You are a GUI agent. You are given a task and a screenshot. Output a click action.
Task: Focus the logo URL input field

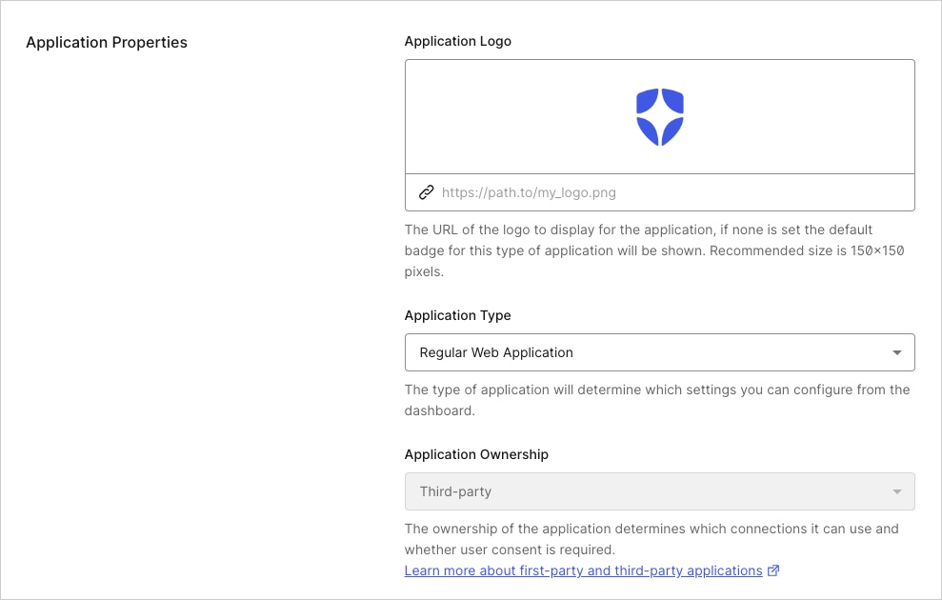coord(667,192)
